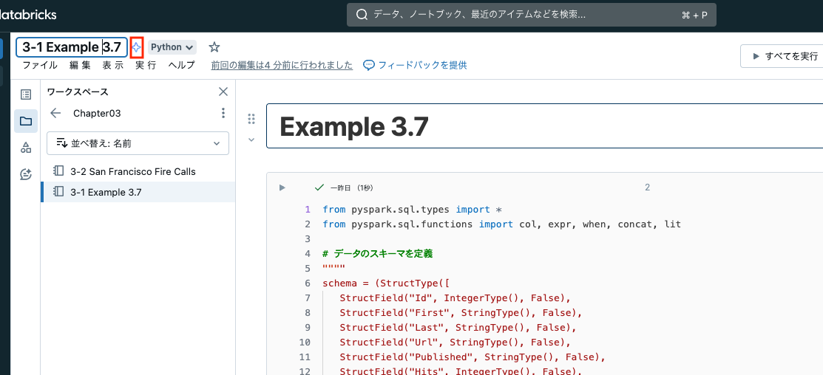This screenshot has height=375, width=823.
Task: Click the search magnifier icon
Action: click(x=362, y=16)
